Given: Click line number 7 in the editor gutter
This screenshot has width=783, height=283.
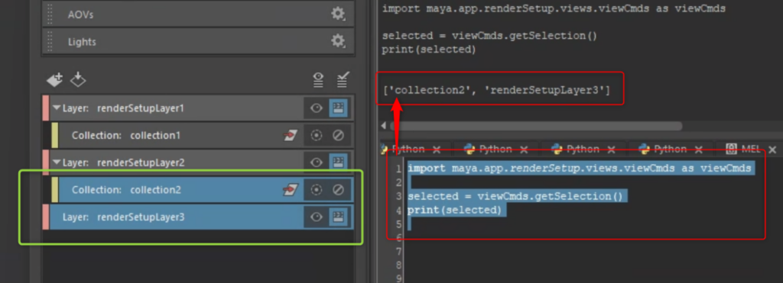Looking at the screenshot, I should 398,252.
